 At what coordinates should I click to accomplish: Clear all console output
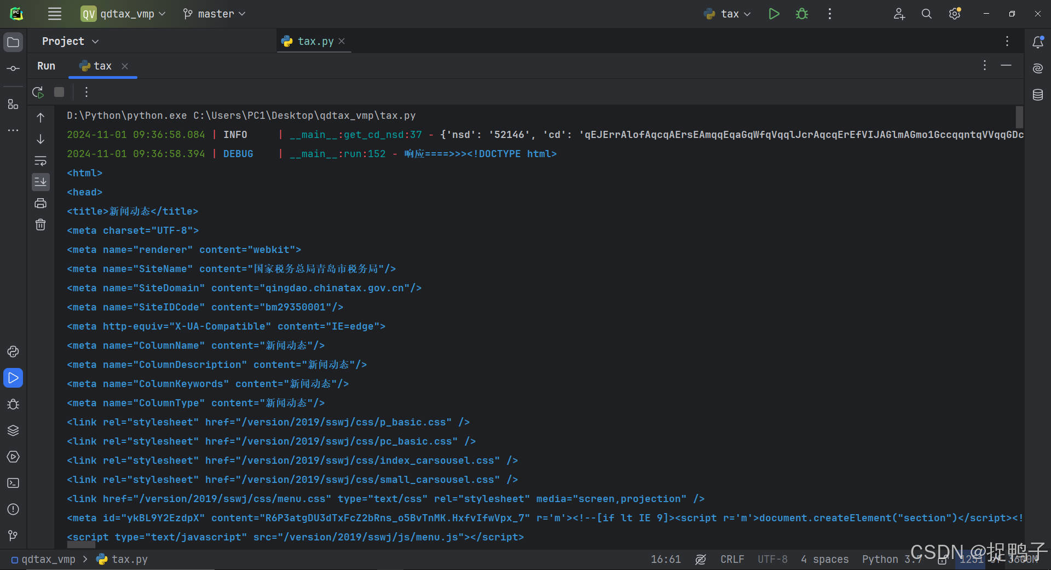coord(41,224)
